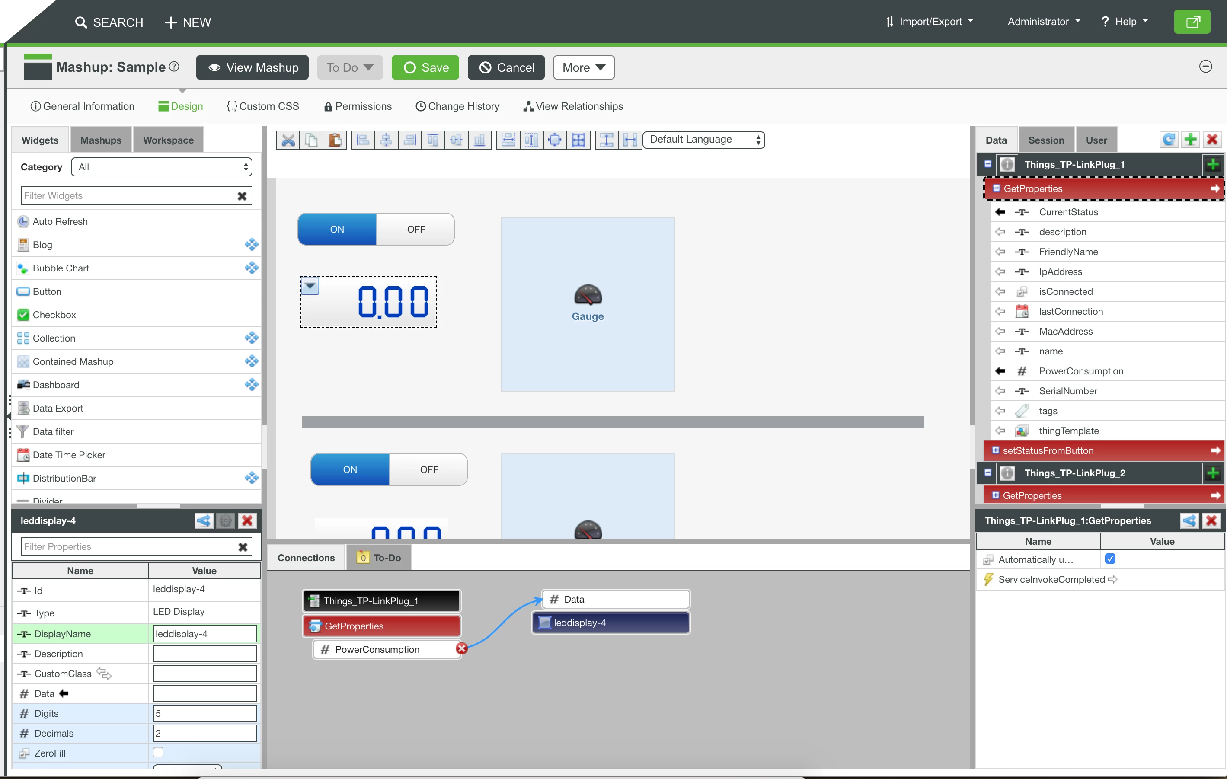Share icon in GetProperties details header
The image size is (1227, 779).
click(x=1189, y=520)
